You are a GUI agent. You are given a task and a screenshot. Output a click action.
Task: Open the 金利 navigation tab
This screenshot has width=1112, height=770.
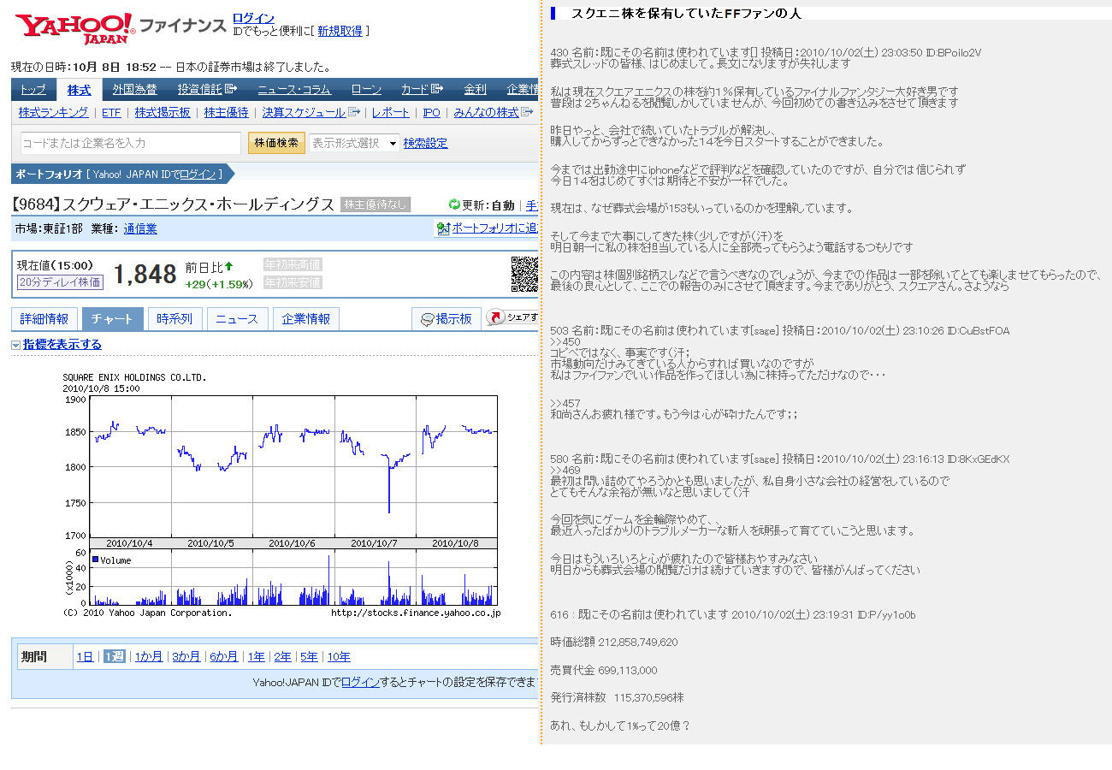click(475, 89)
